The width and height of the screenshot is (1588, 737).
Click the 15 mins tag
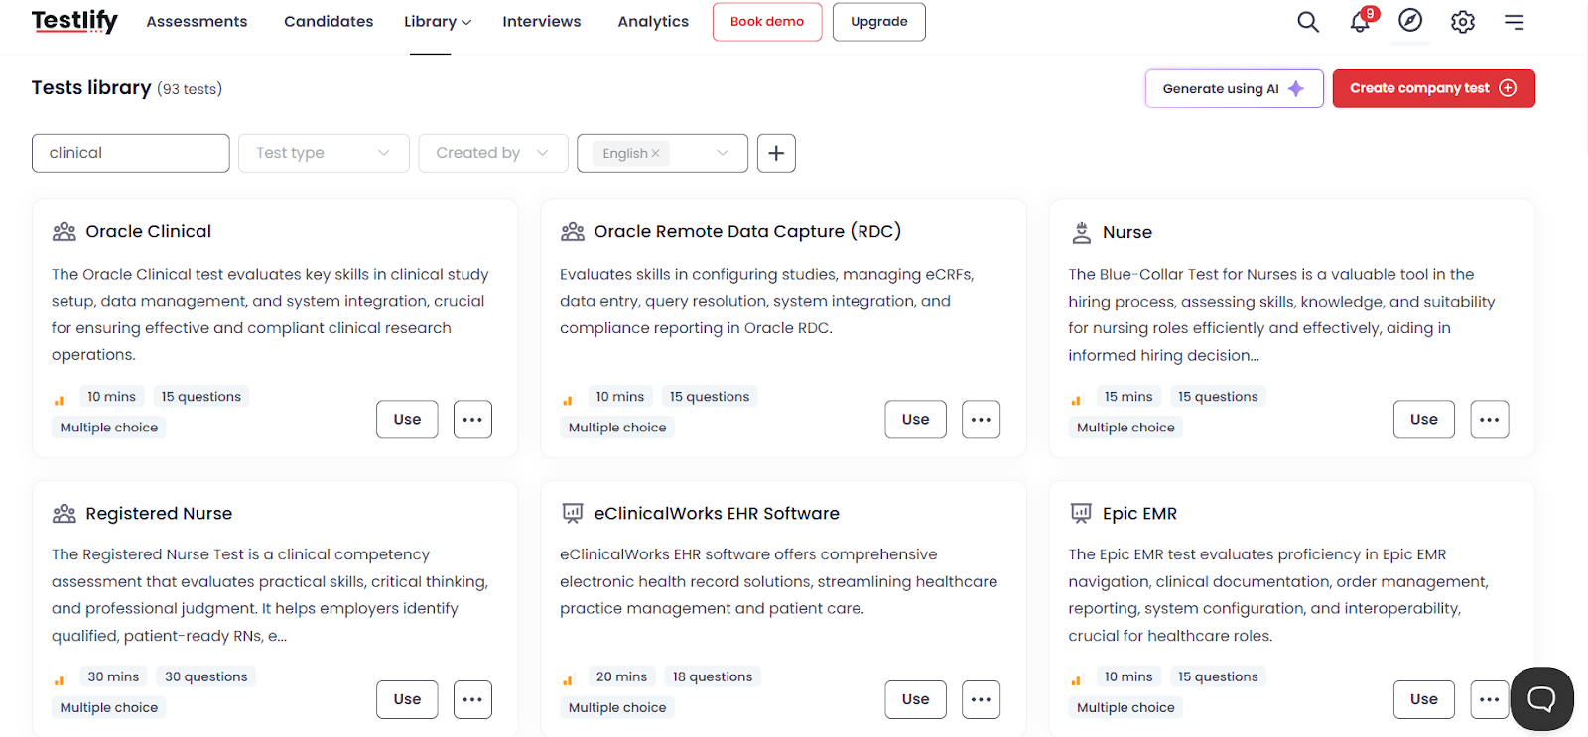click(1128, 397)
